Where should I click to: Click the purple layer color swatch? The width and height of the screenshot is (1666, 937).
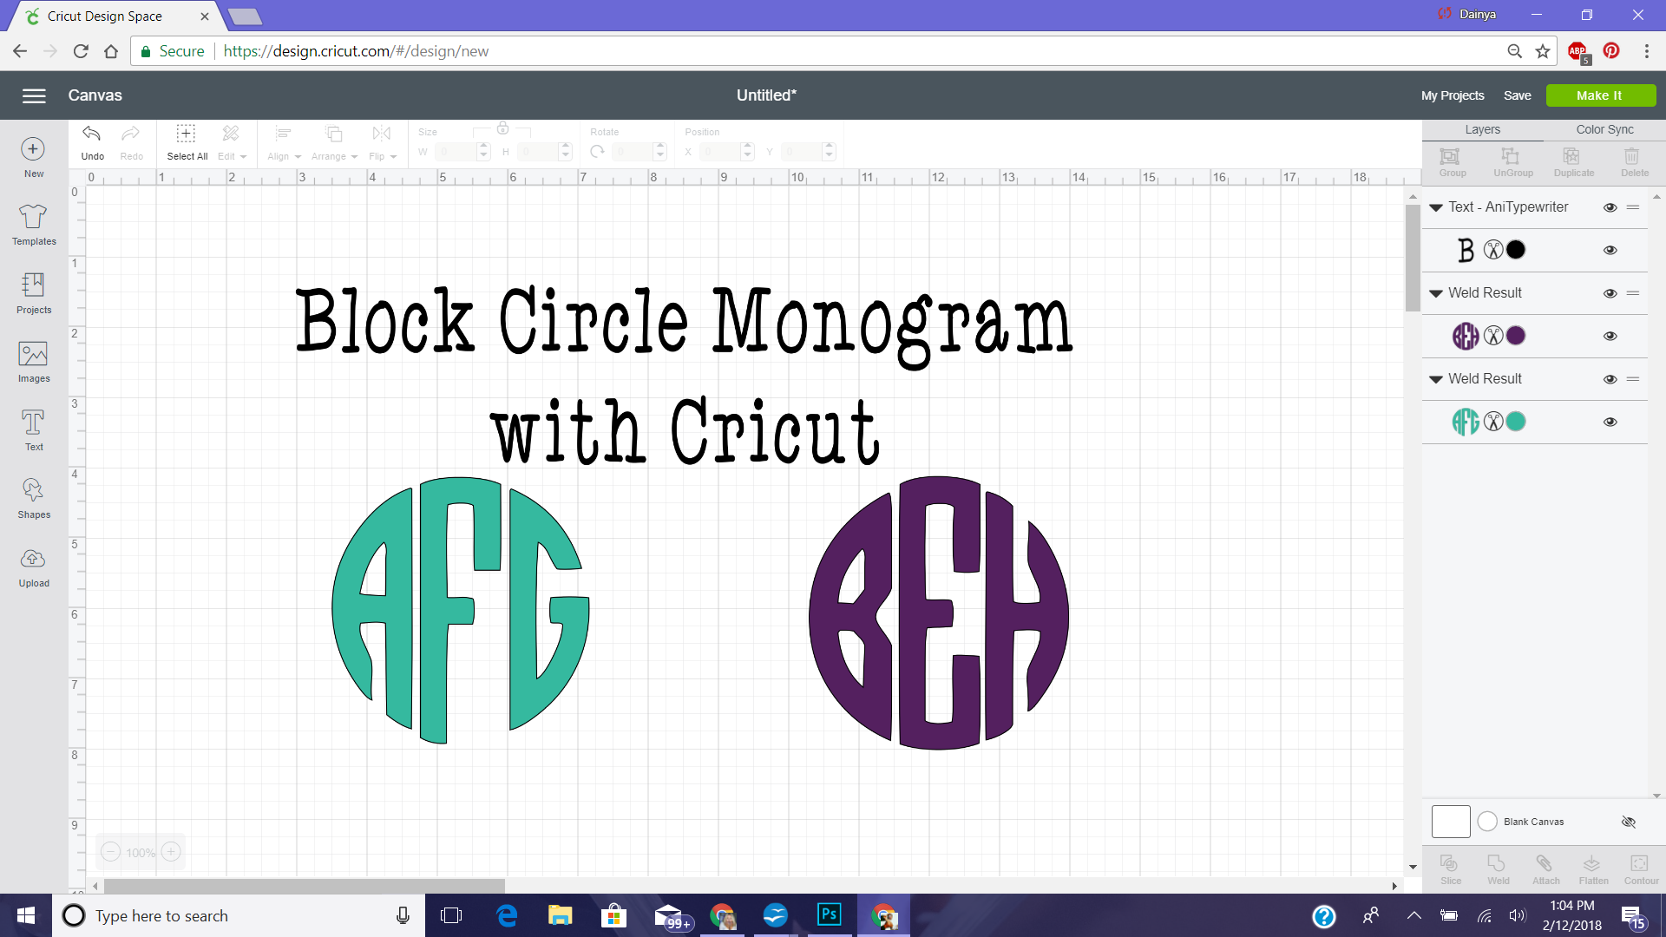pyautogui.click(x=1515, y=336)
